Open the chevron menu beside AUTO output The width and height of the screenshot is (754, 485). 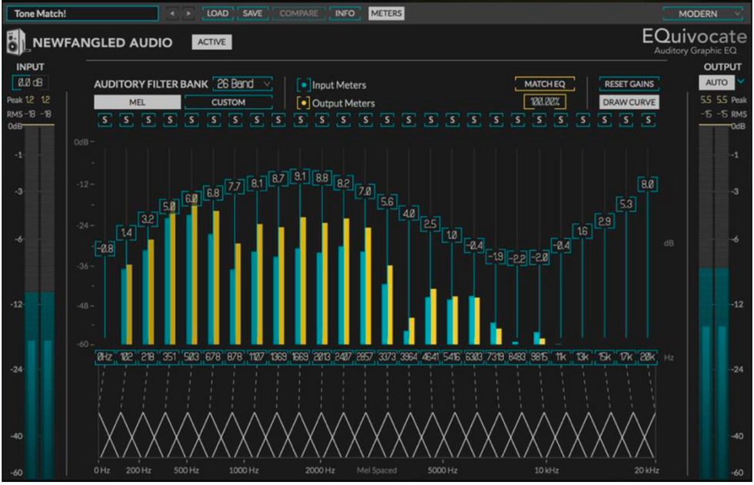click(741, 81)
